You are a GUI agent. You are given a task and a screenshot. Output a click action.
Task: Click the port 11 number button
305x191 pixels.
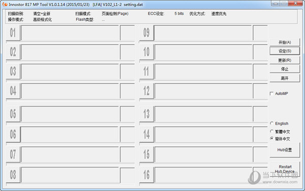coord(146,71)
